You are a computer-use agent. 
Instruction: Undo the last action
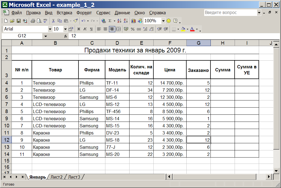(83, 21)
